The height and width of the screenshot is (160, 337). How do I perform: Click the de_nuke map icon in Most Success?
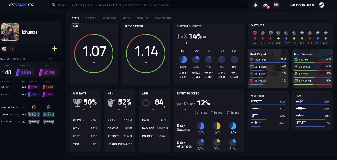pos(296,59)
